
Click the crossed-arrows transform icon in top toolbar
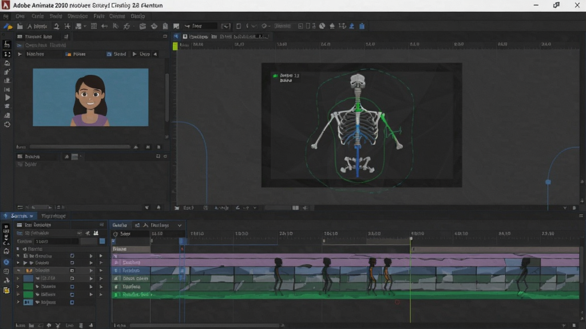click(x=68, y=26)
